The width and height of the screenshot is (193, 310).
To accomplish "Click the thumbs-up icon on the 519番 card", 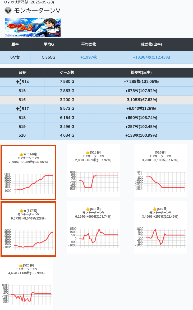I will point(155,209).
